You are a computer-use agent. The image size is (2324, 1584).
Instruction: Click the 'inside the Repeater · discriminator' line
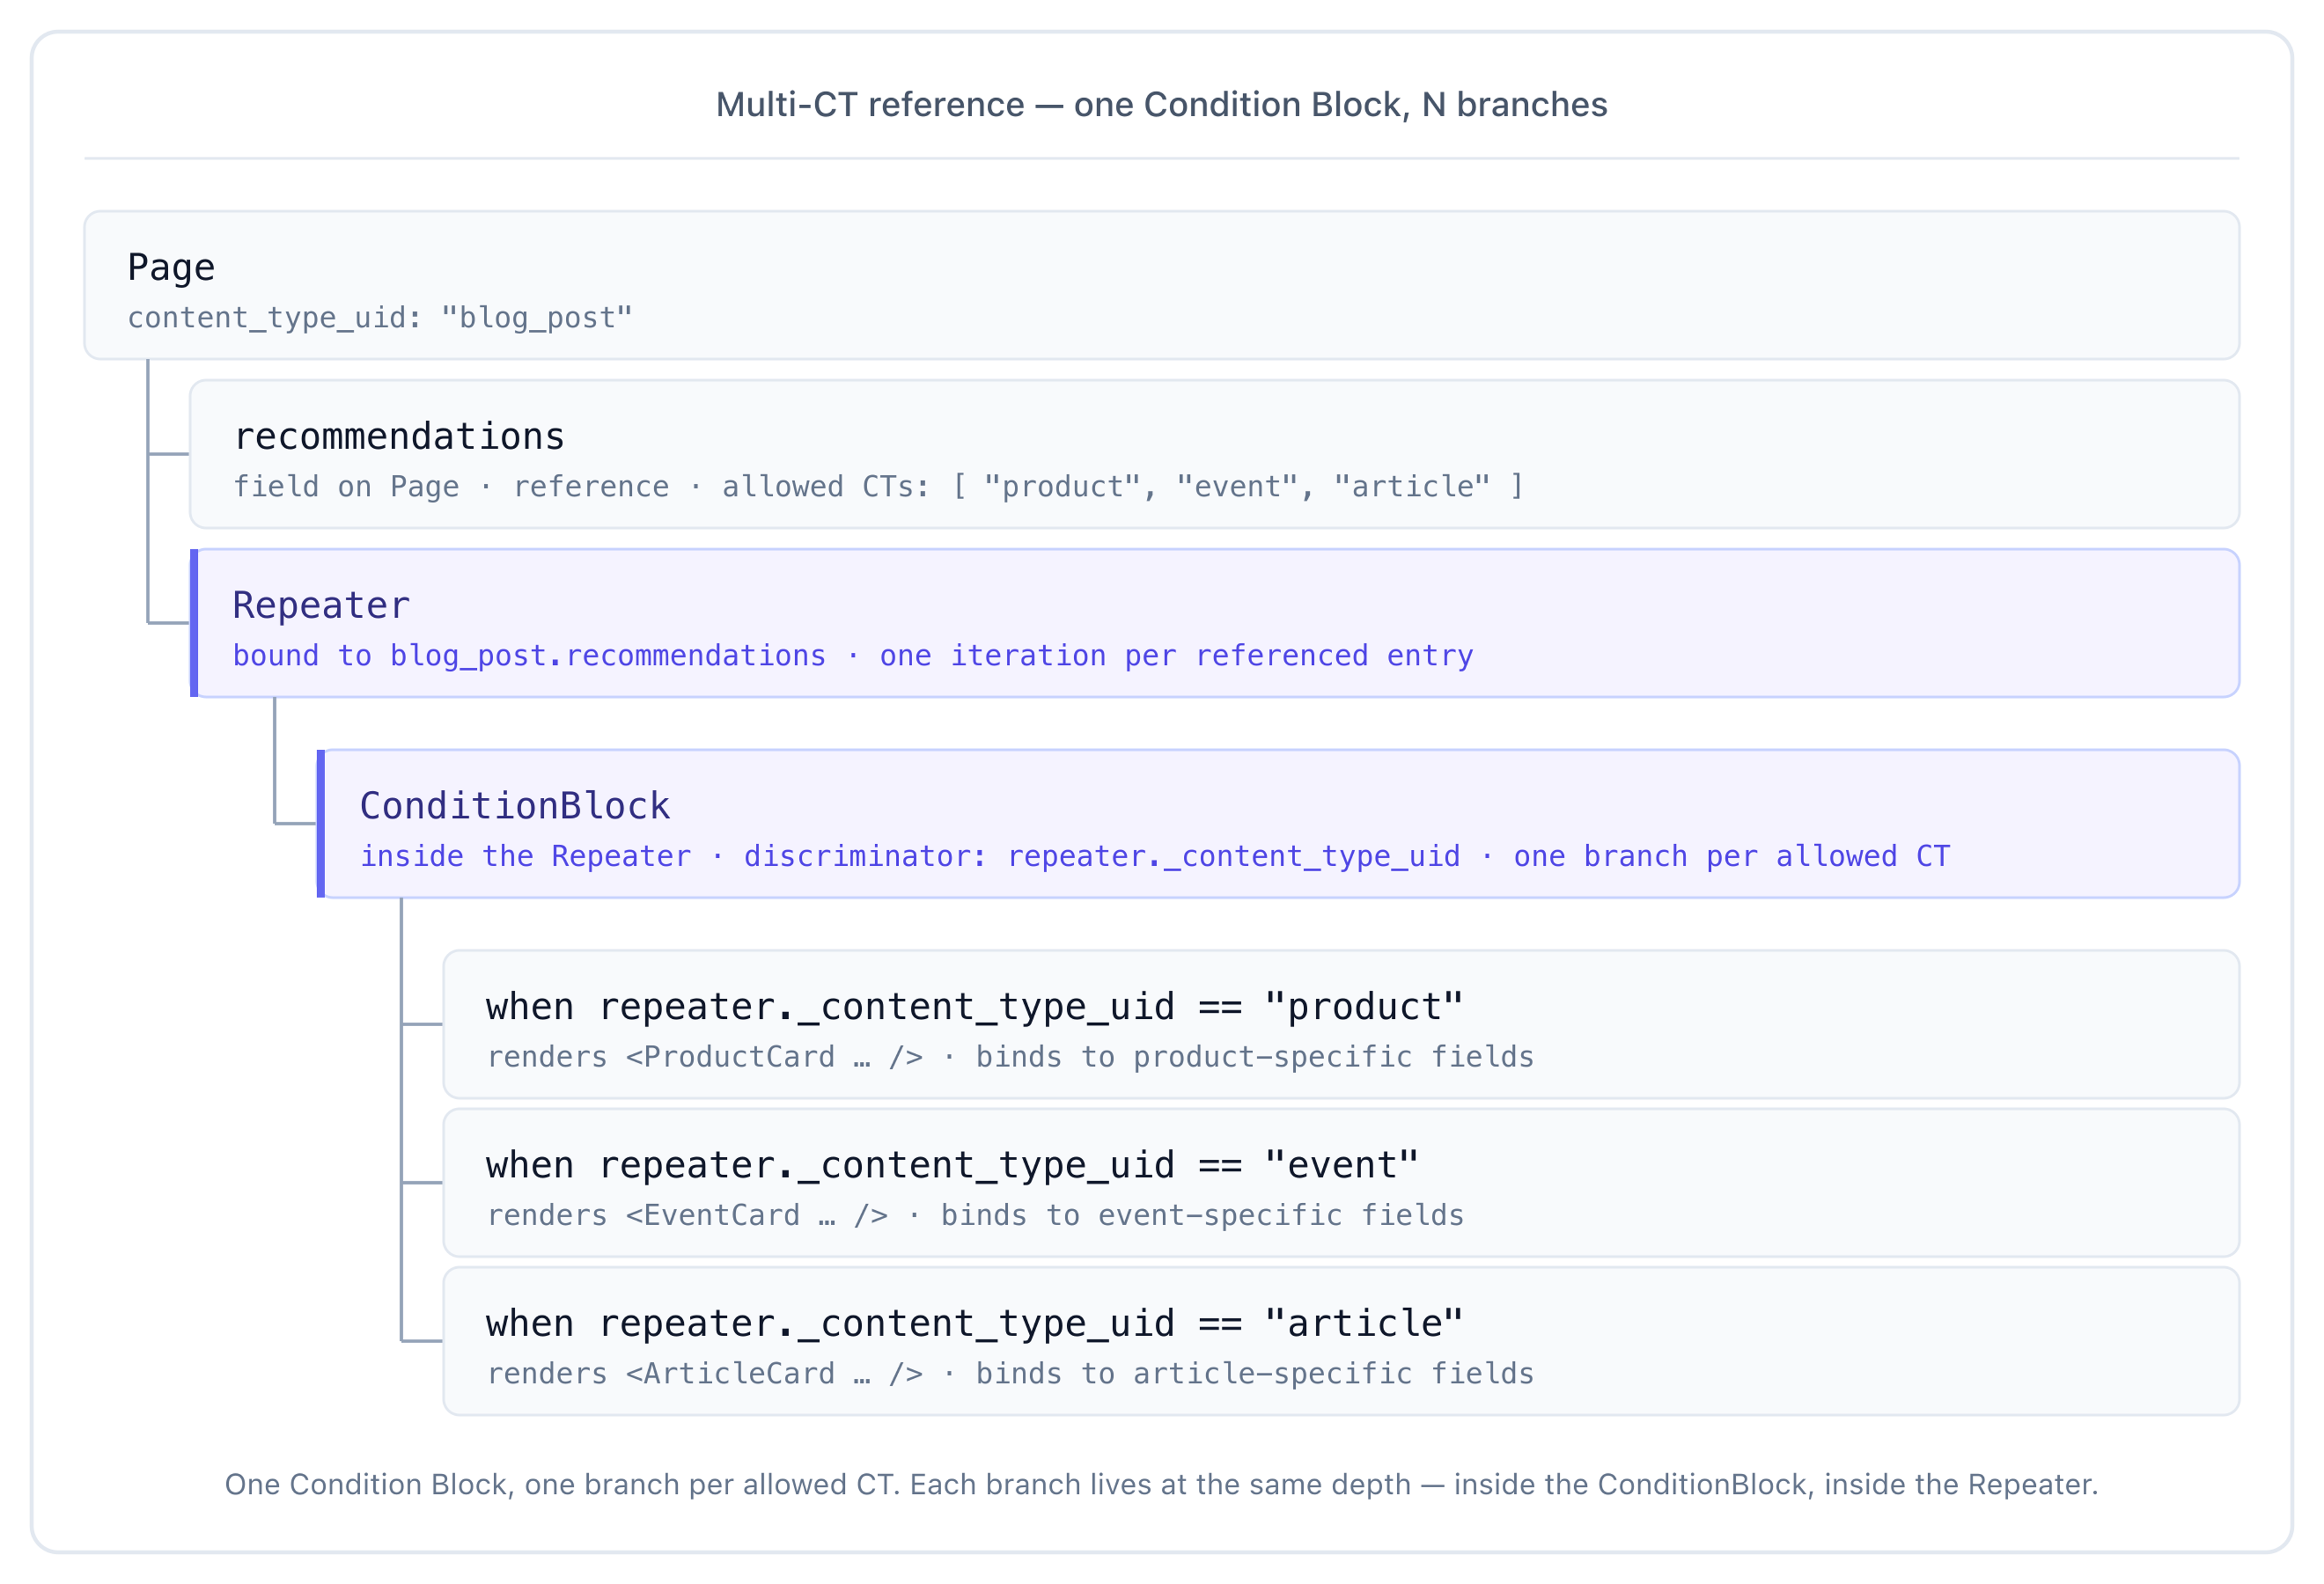click(x=1155, y=857)
